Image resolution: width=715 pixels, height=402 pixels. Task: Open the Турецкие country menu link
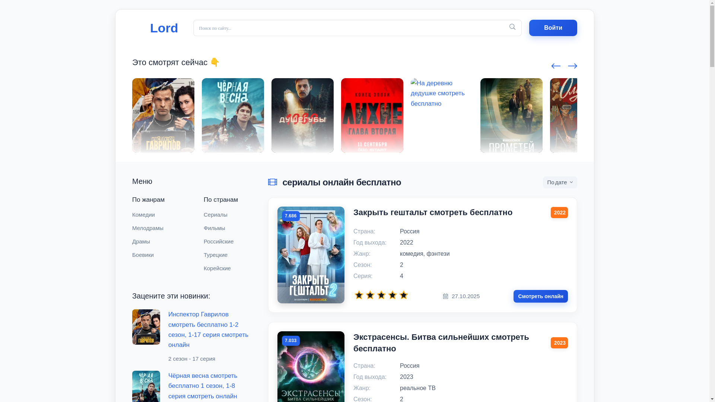[216, 255]
